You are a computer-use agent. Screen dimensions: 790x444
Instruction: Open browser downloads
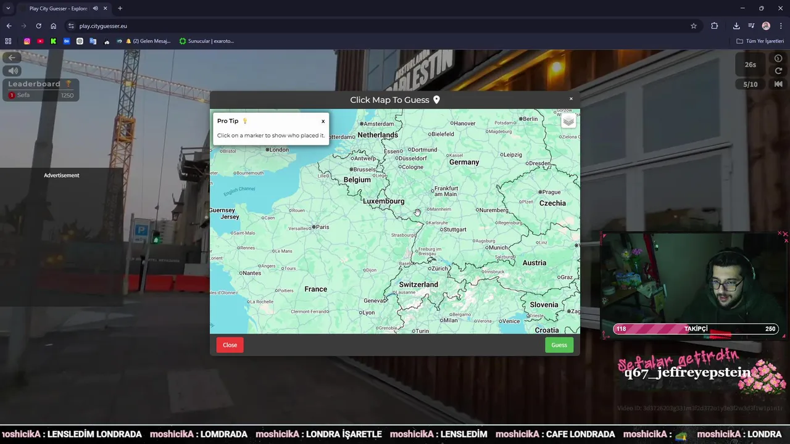pos(736,26)
